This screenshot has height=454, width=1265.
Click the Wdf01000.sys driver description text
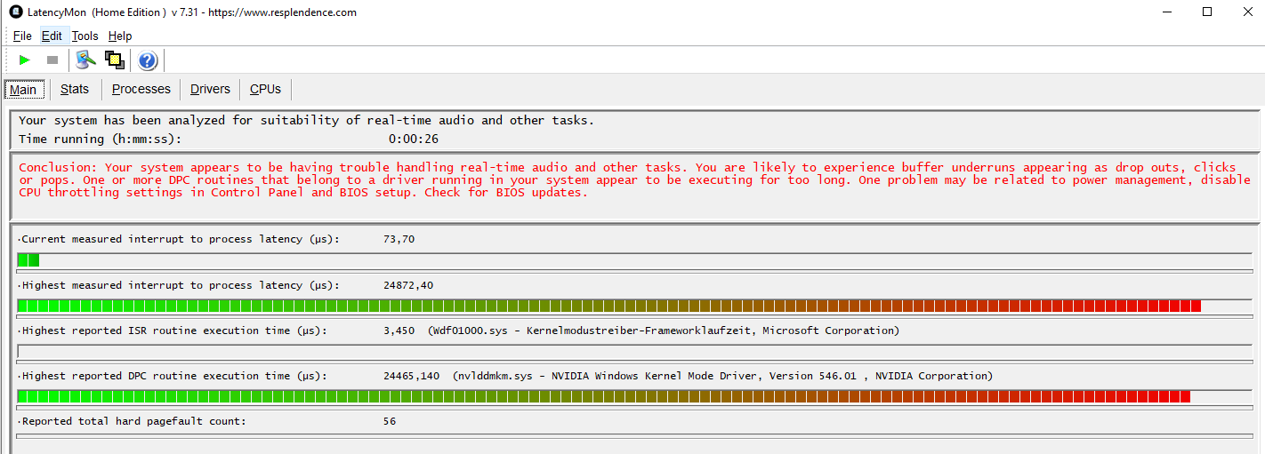[x=664, y=331]
